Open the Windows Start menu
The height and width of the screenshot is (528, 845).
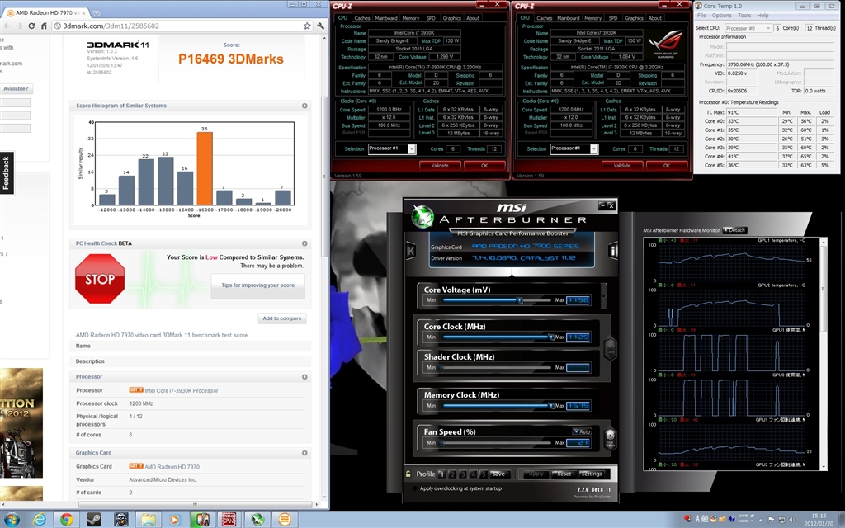pyautogui.click(x=12, y=520)
